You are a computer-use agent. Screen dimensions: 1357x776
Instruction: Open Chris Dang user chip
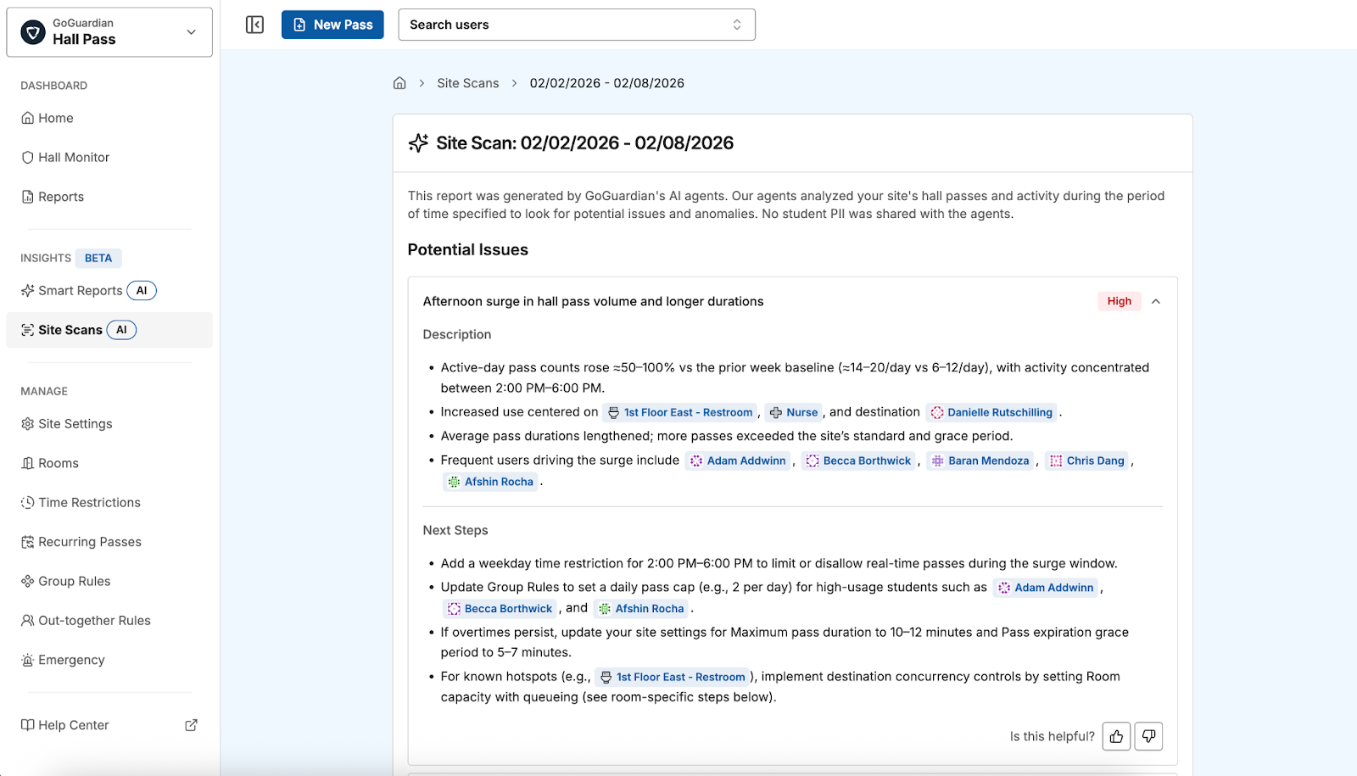tap(1087, 461)
